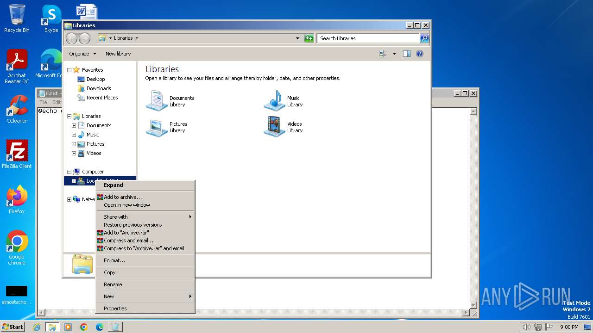This screenshot has height=333, width=593.
Task: Open the Google Chrome desktop shortcut
Action: pos(17,248)
